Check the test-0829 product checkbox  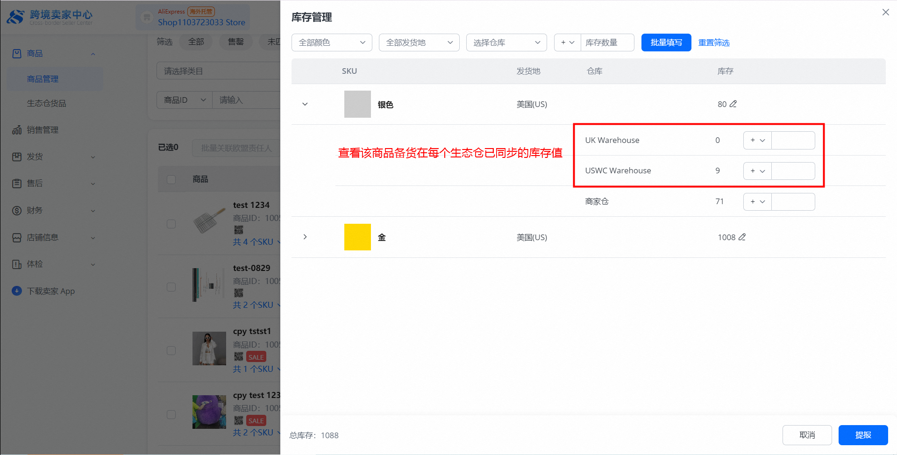171,287
